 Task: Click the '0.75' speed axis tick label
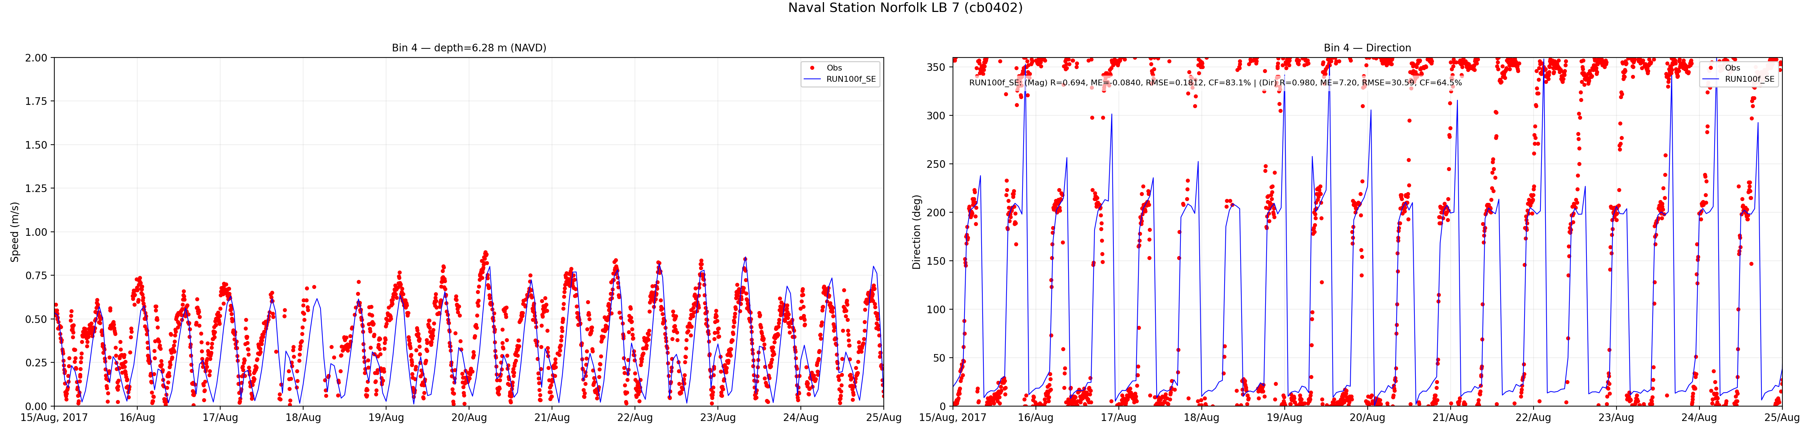coord(36,275)
